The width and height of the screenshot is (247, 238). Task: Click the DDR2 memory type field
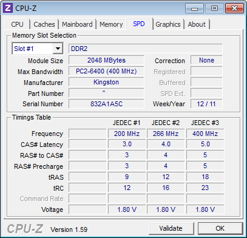[145, 49]
